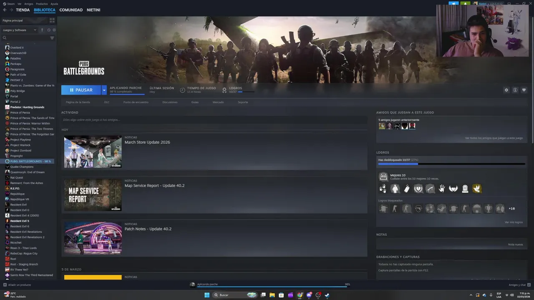
Task: View the bloody rifle achievement icon
Action: 430,189
